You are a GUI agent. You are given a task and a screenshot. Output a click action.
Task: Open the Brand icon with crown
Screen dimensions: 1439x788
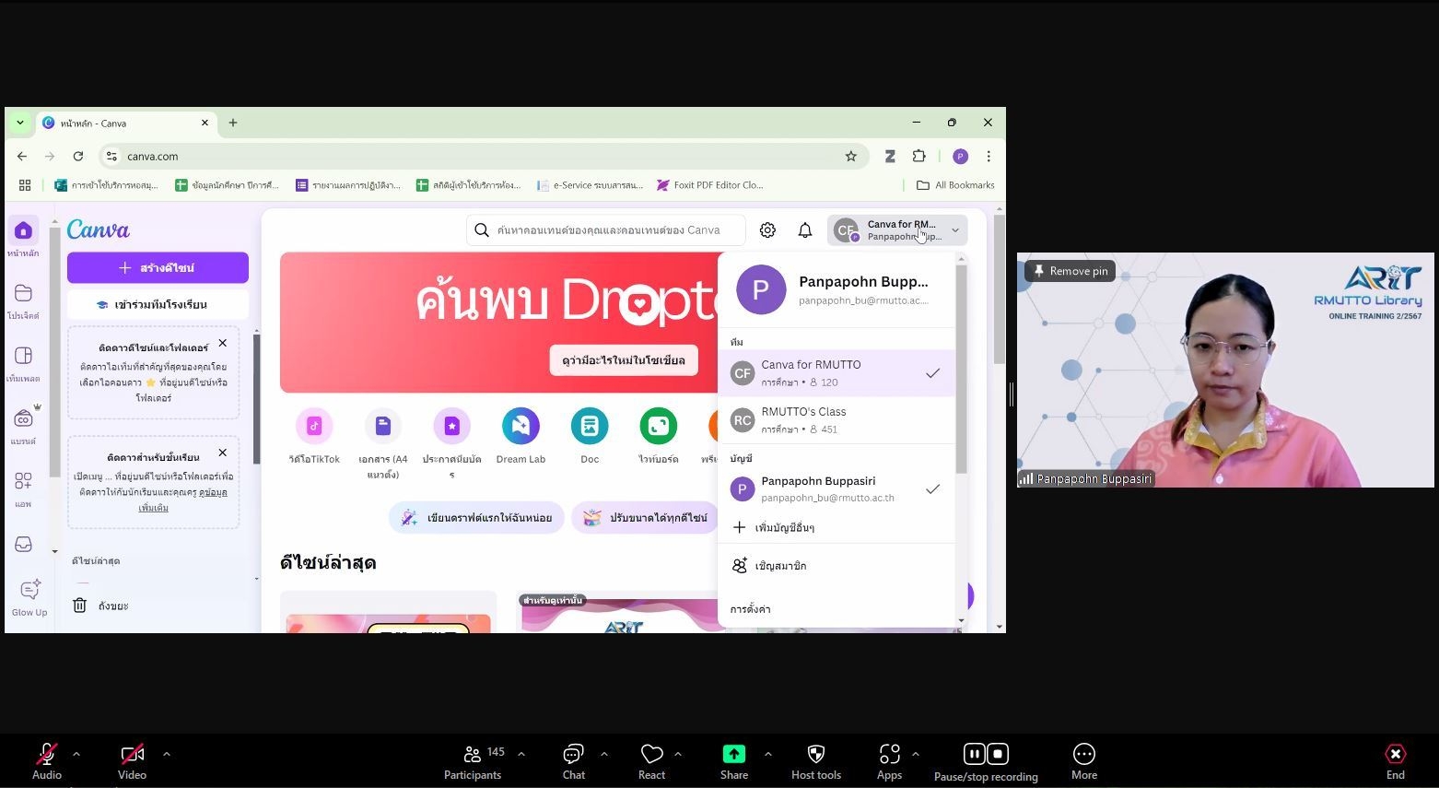24,418
